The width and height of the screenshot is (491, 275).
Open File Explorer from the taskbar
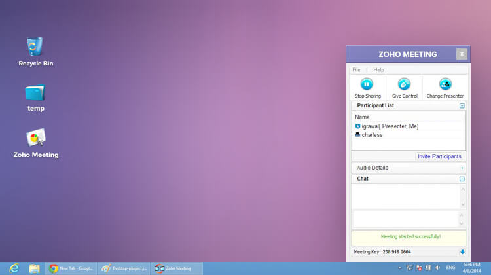coord(34,268)
